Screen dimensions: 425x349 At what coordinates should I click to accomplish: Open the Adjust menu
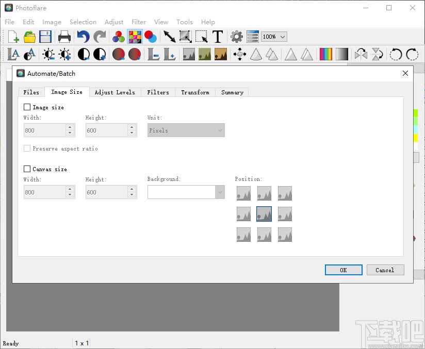coord(114,22)
